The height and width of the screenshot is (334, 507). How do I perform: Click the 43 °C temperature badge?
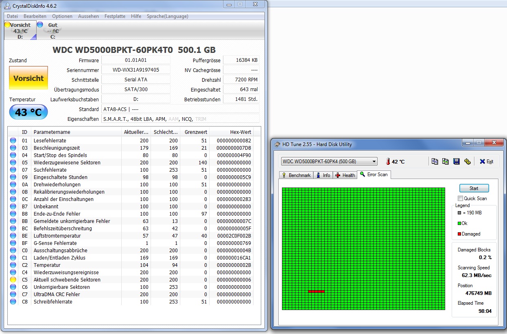click(x=28, y=112)
